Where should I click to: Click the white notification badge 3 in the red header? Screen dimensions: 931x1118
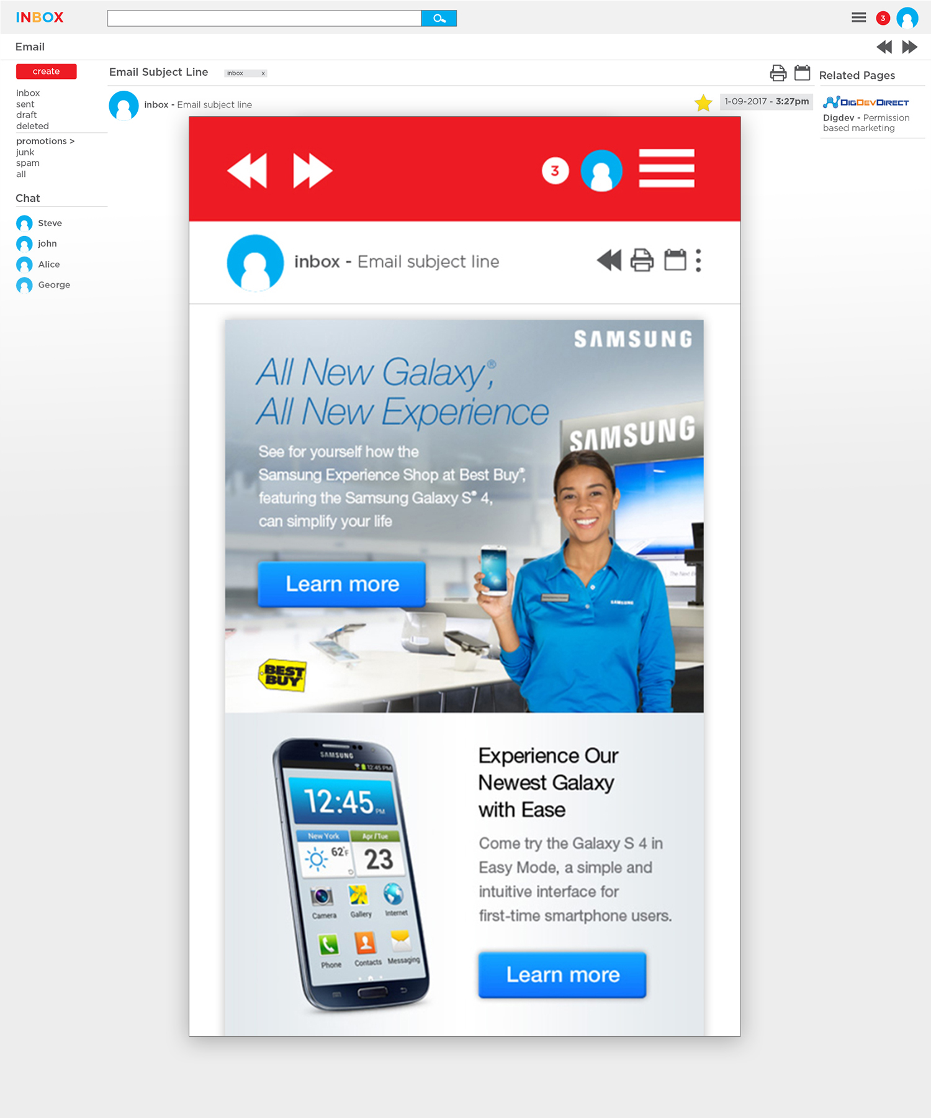[555, 170]
